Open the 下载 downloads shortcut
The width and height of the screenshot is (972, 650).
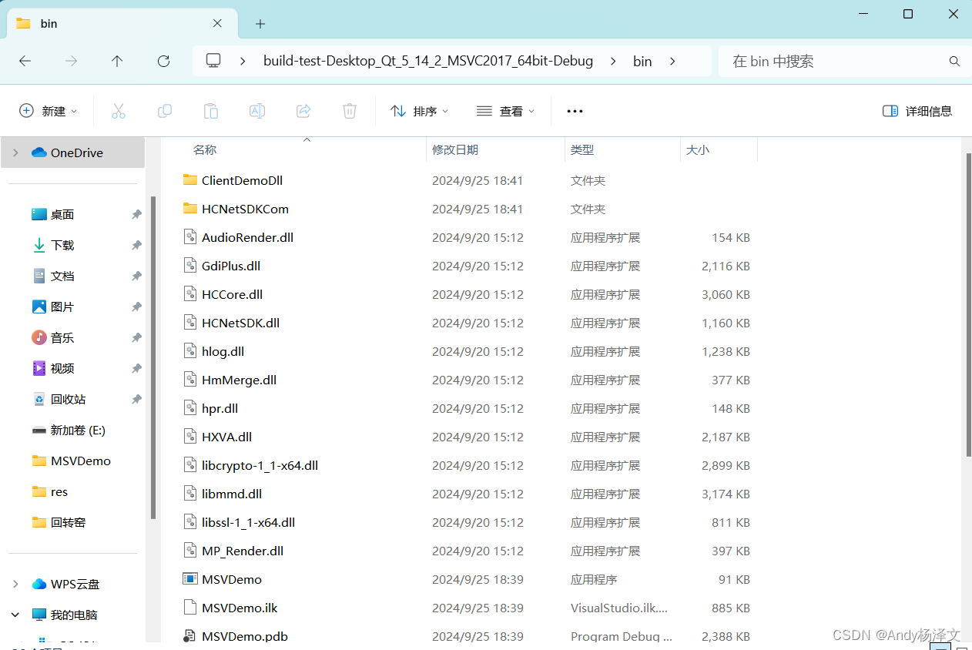(53, 245)
